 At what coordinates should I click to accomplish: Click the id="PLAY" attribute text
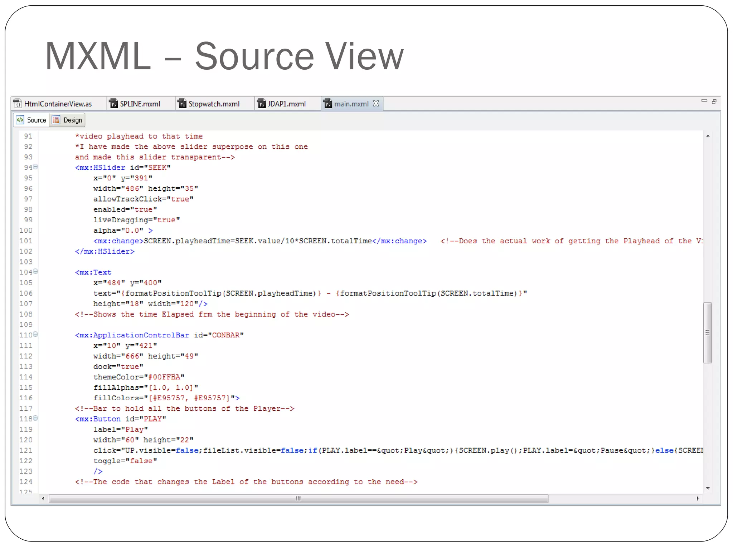pyautogui.click(x=145, y=419)
